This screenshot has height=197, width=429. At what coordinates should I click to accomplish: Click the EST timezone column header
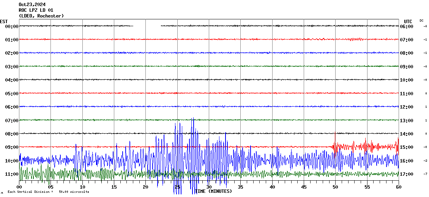[4, 21]
